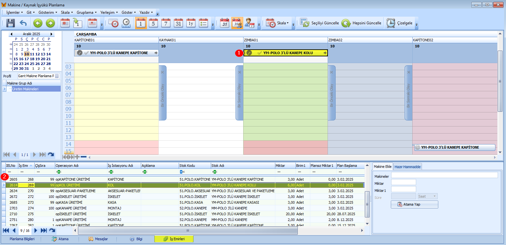Open the Profil Gant Makine Planlama combo box
This screenshot has height=245, width=506.
pyautogui.click(x=38, y=76)
